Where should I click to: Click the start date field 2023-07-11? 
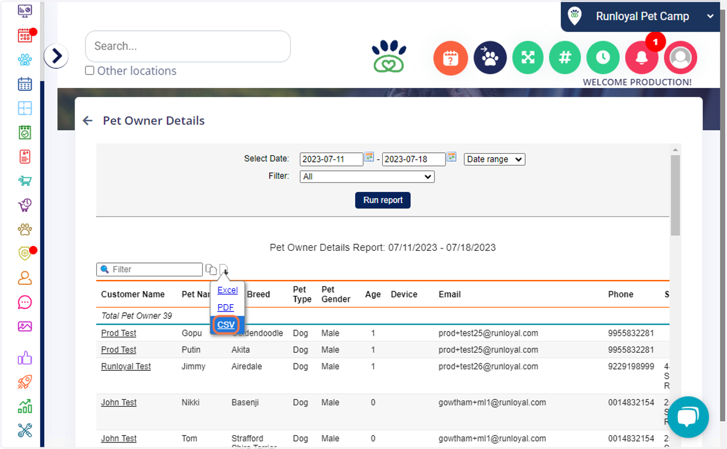pos(331,159)
